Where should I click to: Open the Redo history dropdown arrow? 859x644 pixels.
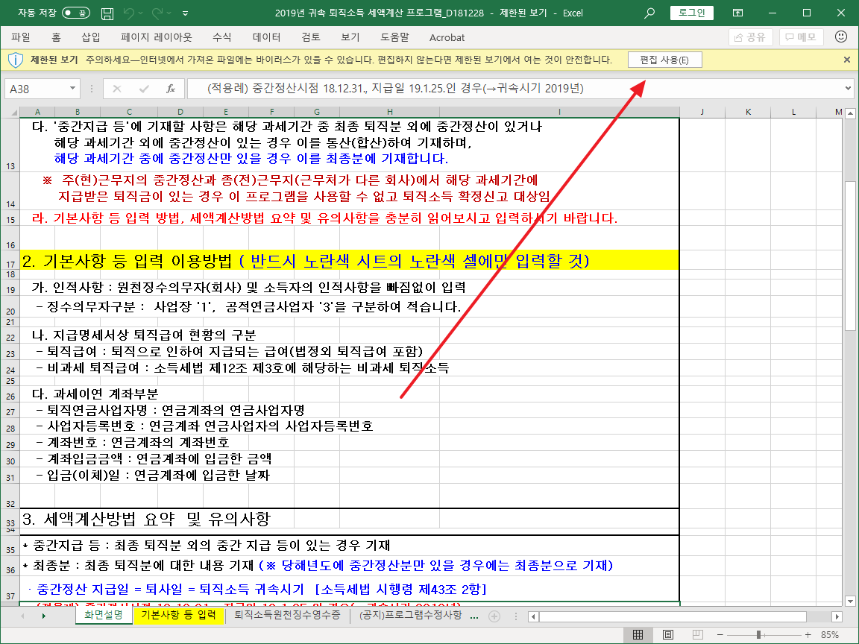click(x=169, y=13)
